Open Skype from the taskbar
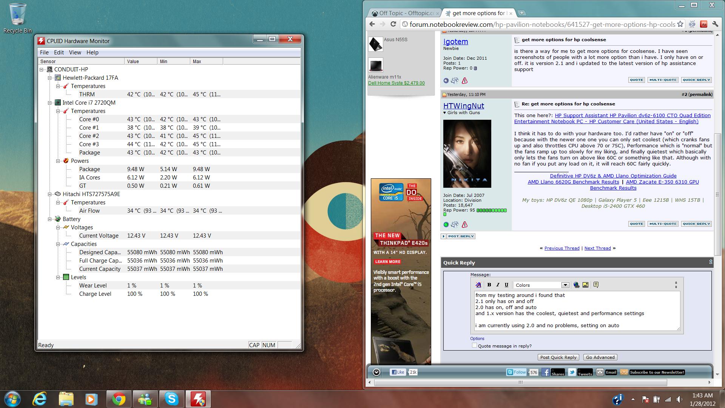The height and width of the screenshot is (408, 725). 171,399
